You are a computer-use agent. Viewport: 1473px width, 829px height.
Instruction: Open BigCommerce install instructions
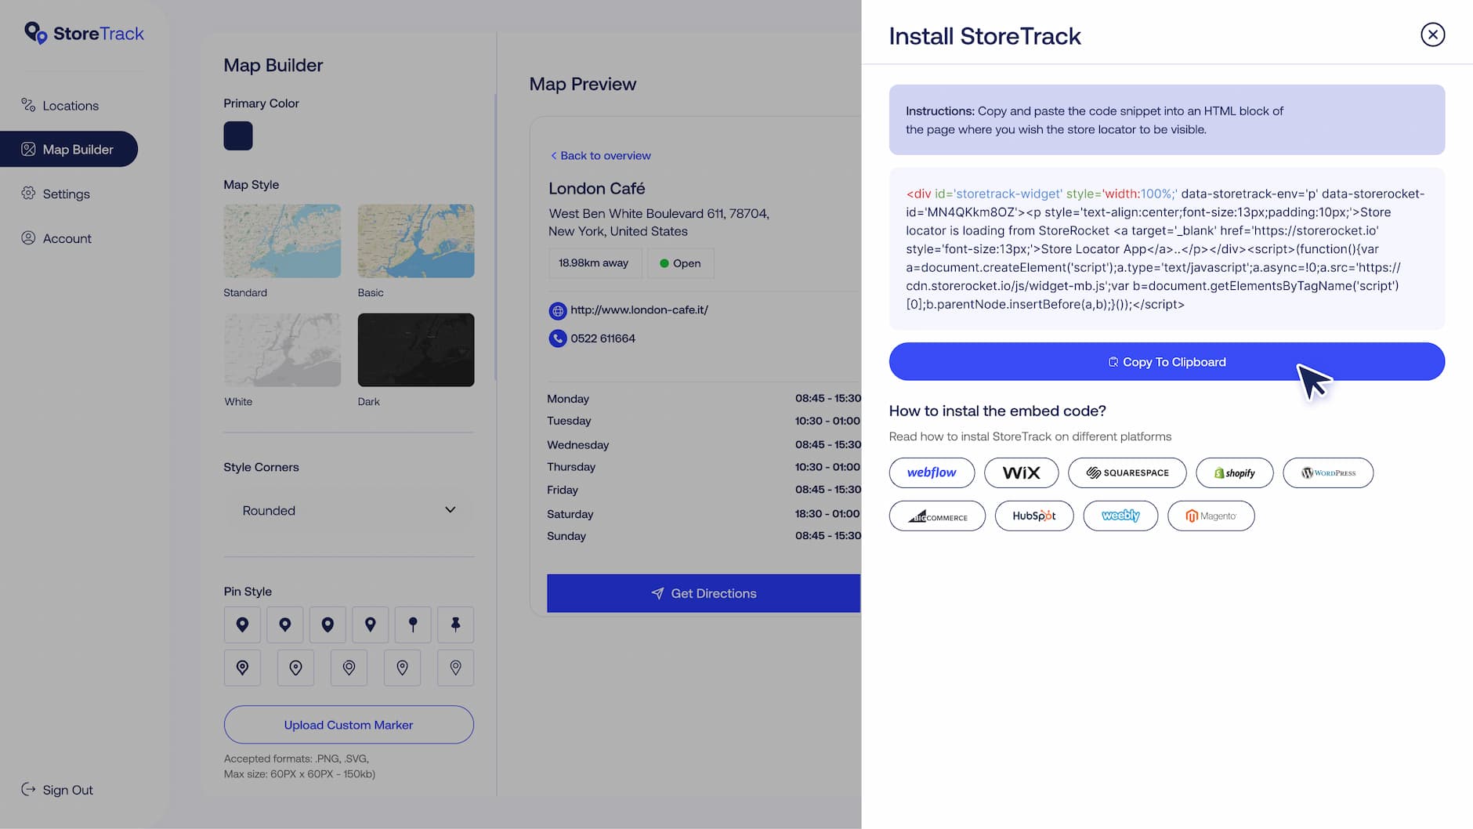pyautogui.click(x=937, y=516)
